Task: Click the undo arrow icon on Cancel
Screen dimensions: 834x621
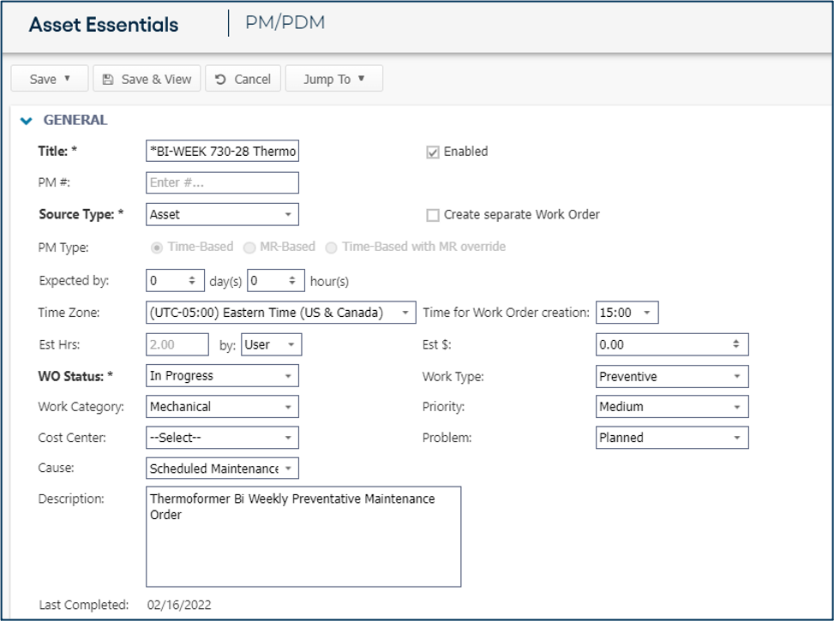Action: [220, 79]
